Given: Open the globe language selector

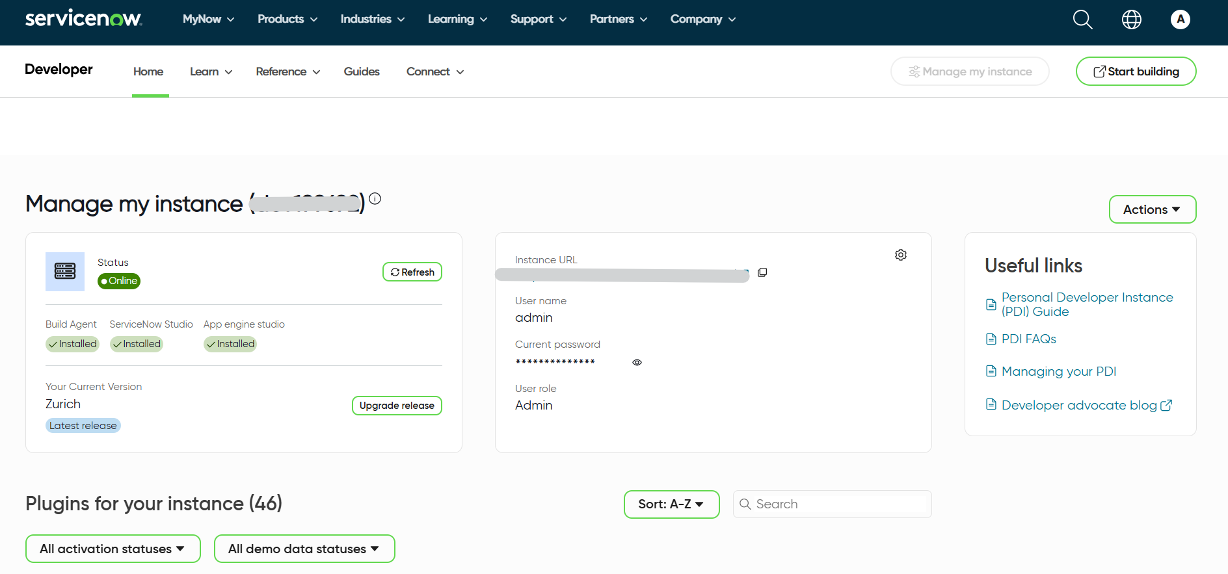Looking at the screenshot, I should 1132,20.
